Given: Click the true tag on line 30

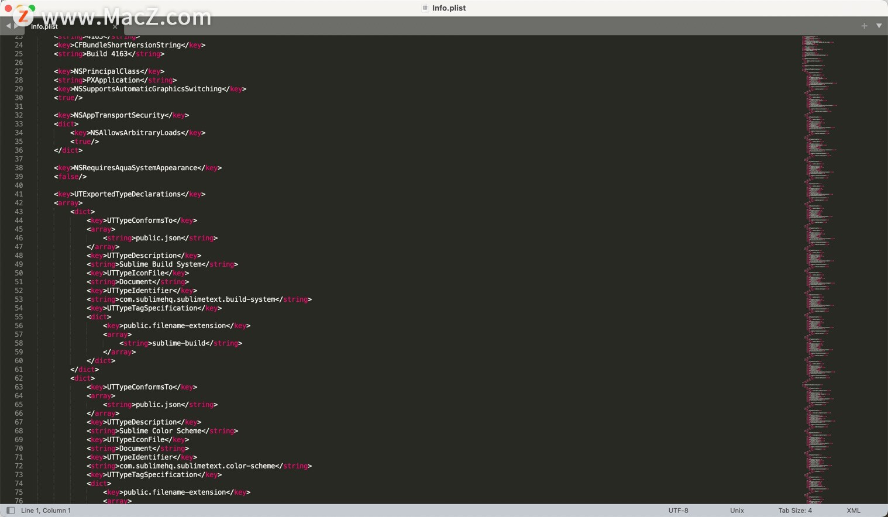Looking at the screenshot, I should pyautogui.click(x=68, y=98).
